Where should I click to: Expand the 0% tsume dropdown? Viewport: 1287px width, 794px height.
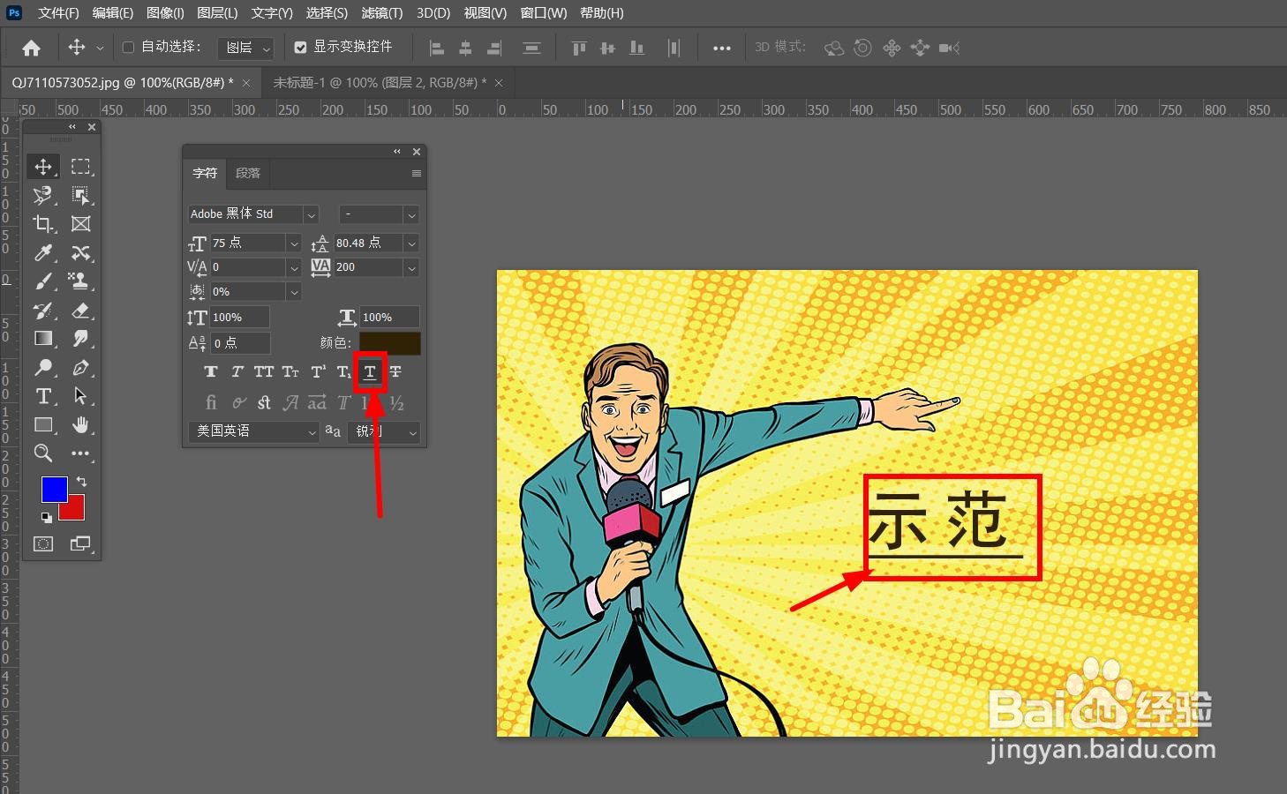tap(294, 291)
